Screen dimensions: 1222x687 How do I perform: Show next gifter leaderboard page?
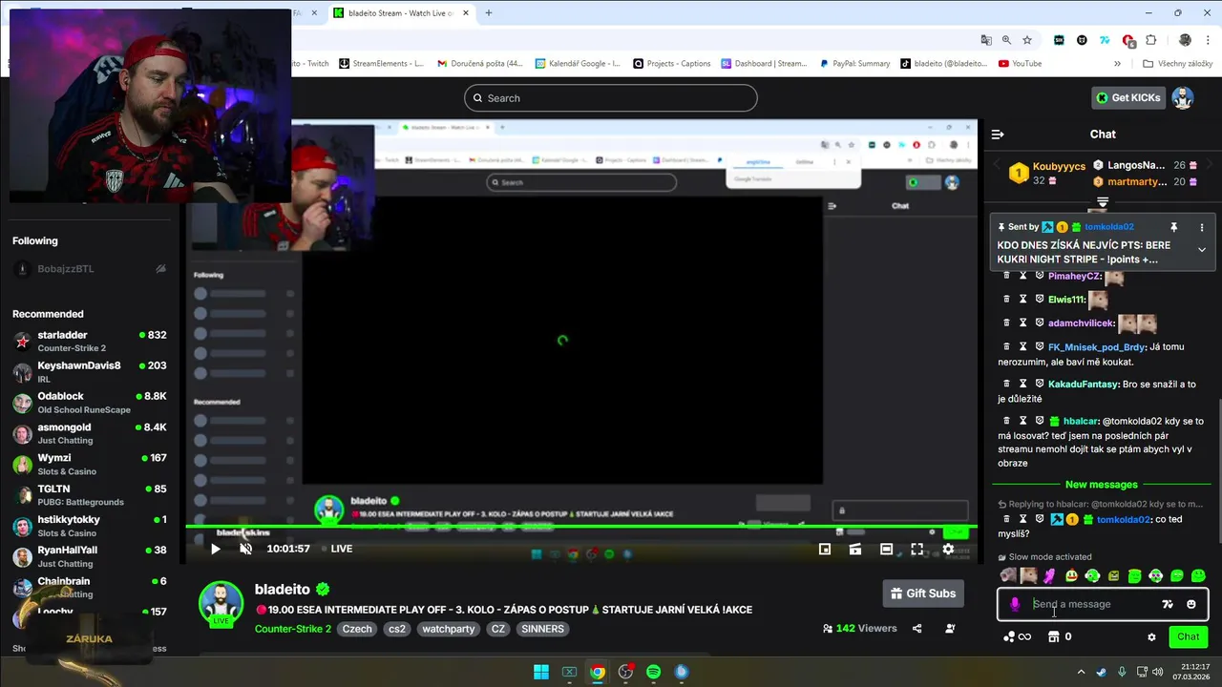click(x=1210, y=165)
